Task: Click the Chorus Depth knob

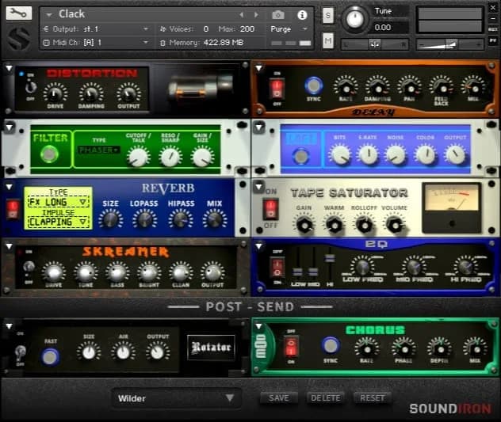Action: click(440, 348)
